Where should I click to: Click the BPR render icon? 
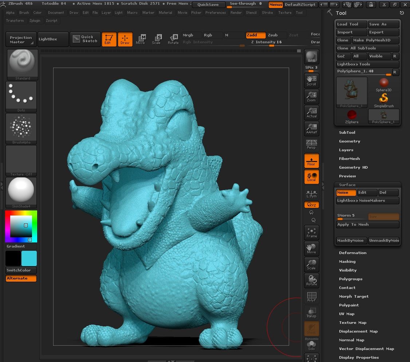click(311, 57)
